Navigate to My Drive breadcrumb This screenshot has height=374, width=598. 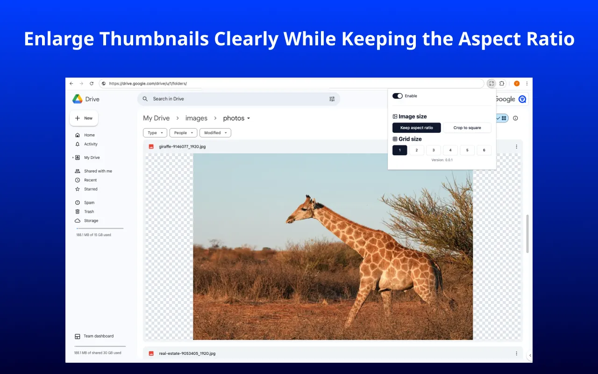click(x=156, y=118)
